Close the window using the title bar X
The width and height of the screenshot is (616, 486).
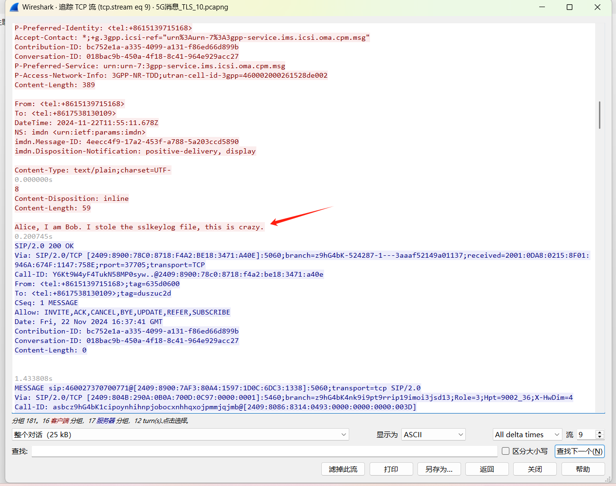point(597,7)
